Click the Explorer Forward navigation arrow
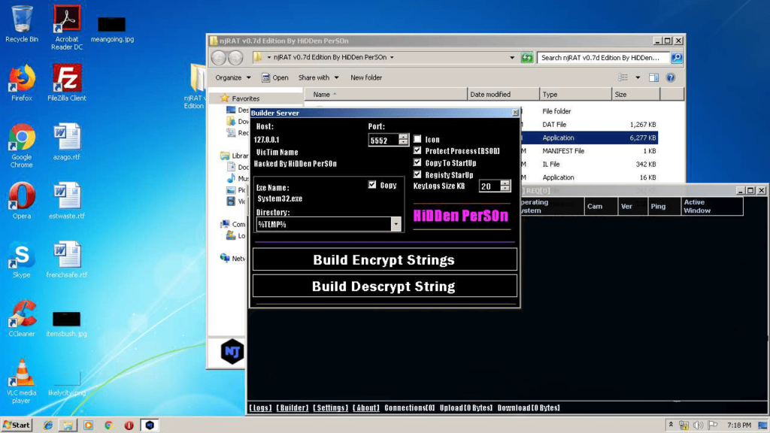 coord(235,58)
